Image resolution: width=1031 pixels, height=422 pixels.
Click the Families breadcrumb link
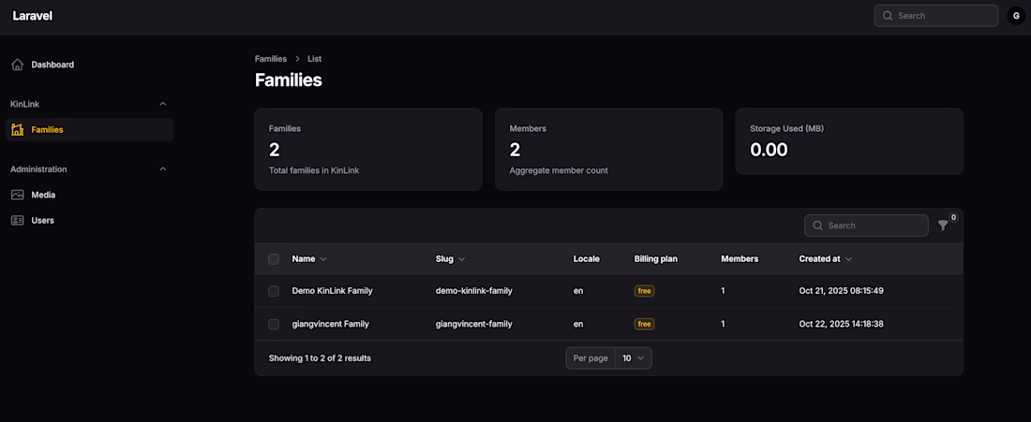coord(271,59)
